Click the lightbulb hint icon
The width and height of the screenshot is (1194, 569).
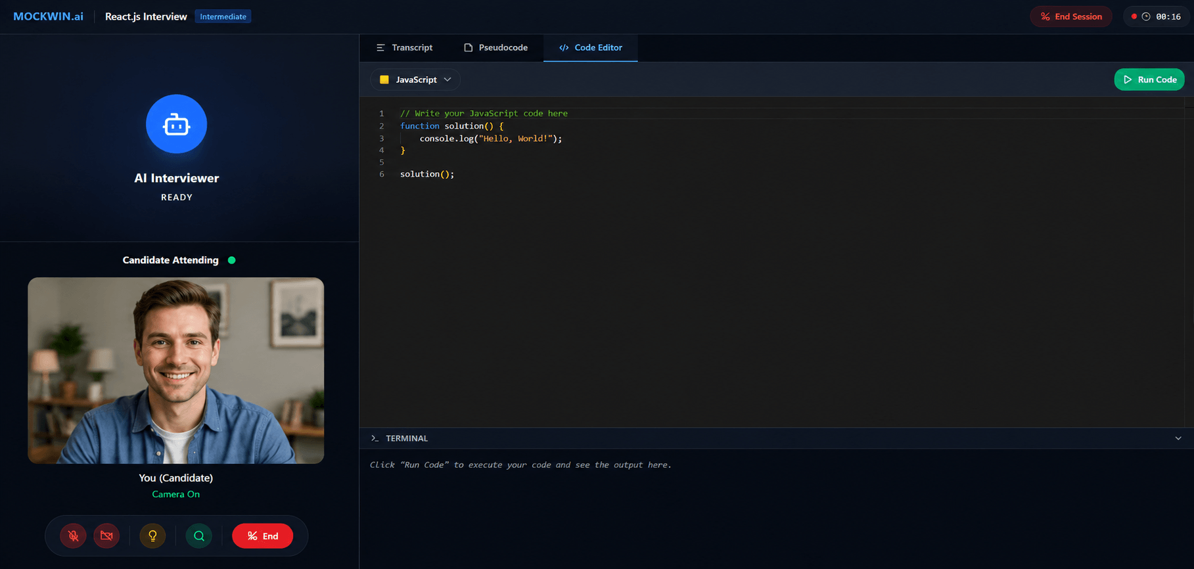(152, 536)
